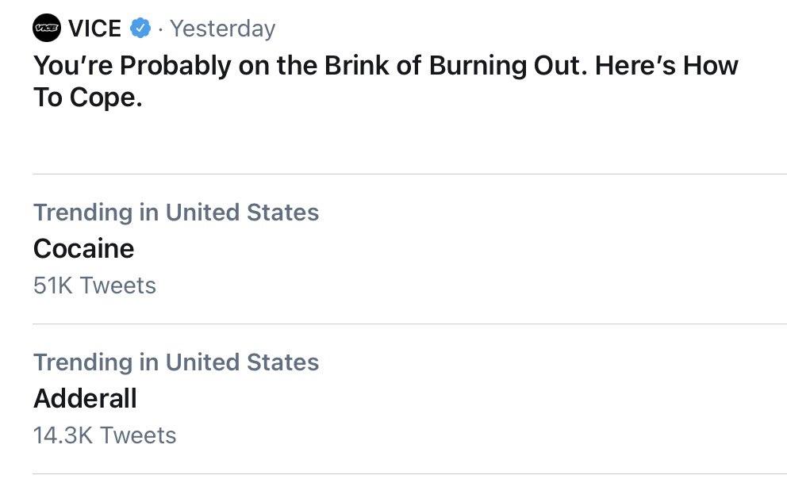Click the "51K" tweet count
This screenshot has width=787, height=479.
coord(52,285)
